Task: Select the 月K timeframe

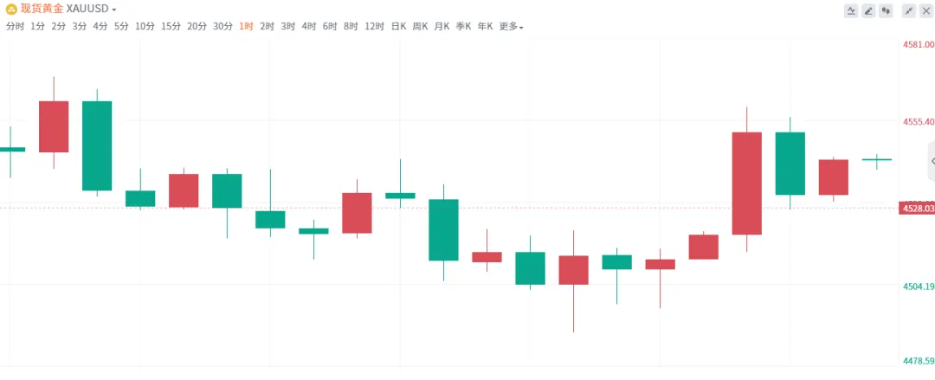Action: 442,26
